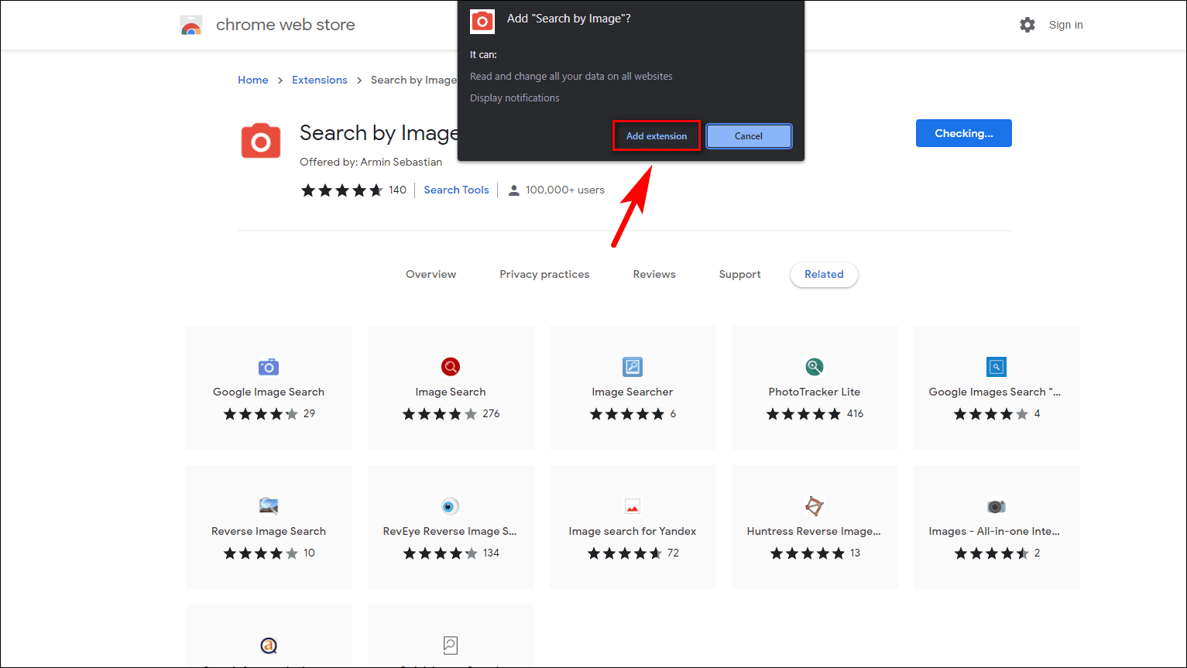This screenshot has height=668, width=1187.
Task: Open settings via the gear icon
Action: 1027,25
